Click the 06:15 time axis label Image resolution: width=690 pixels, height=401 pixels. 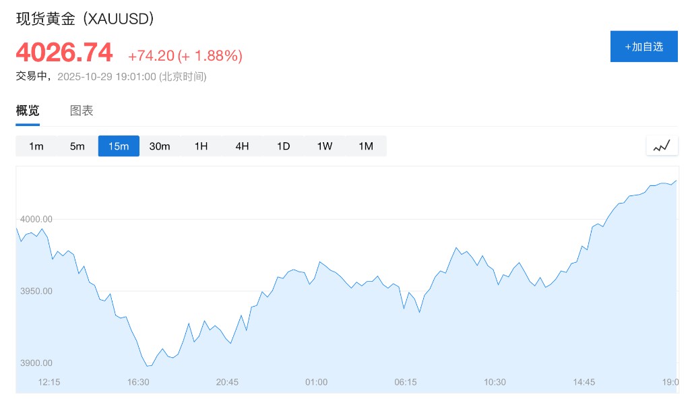(x=406, y=382)
